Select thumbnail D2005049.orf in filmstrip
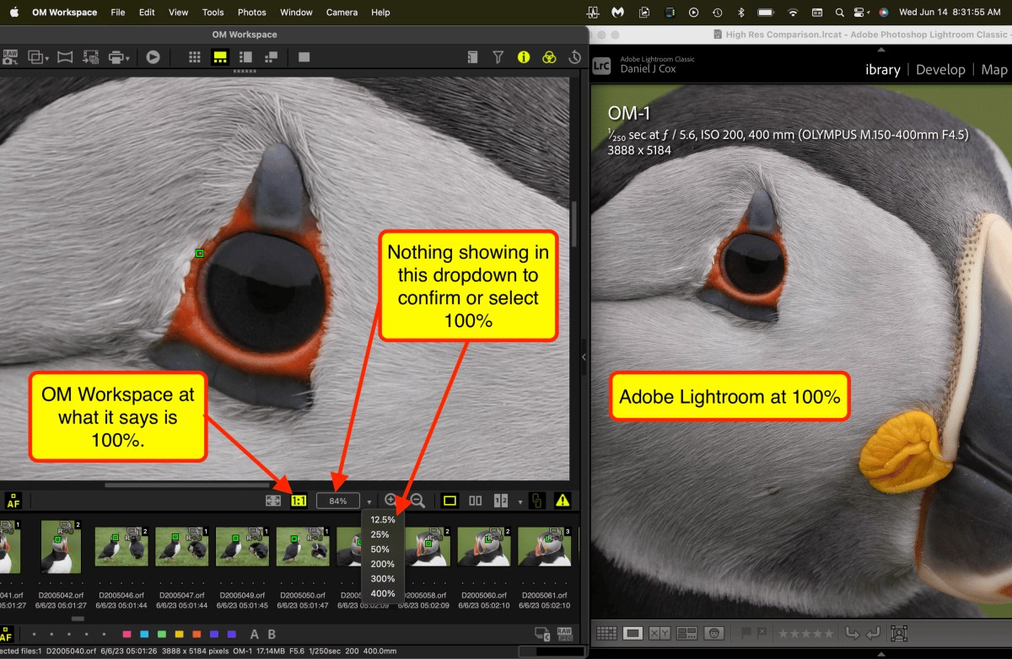Screen dimensions: 1012x659 point(243,547)
